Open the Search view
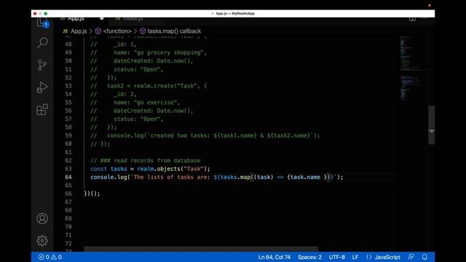 click(x=42, y=43)
